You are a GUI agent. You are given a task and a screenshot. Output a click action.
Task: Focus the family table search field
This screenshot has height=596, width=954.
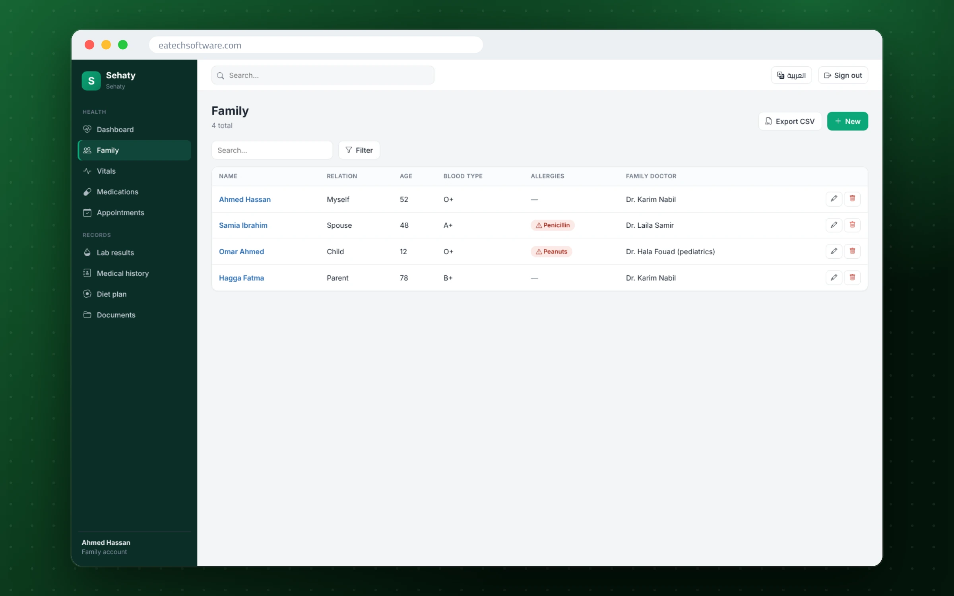pos(272,150)
